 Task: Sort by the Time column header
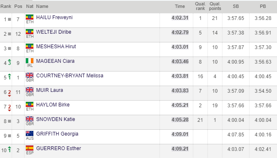(x=180, y=6)
